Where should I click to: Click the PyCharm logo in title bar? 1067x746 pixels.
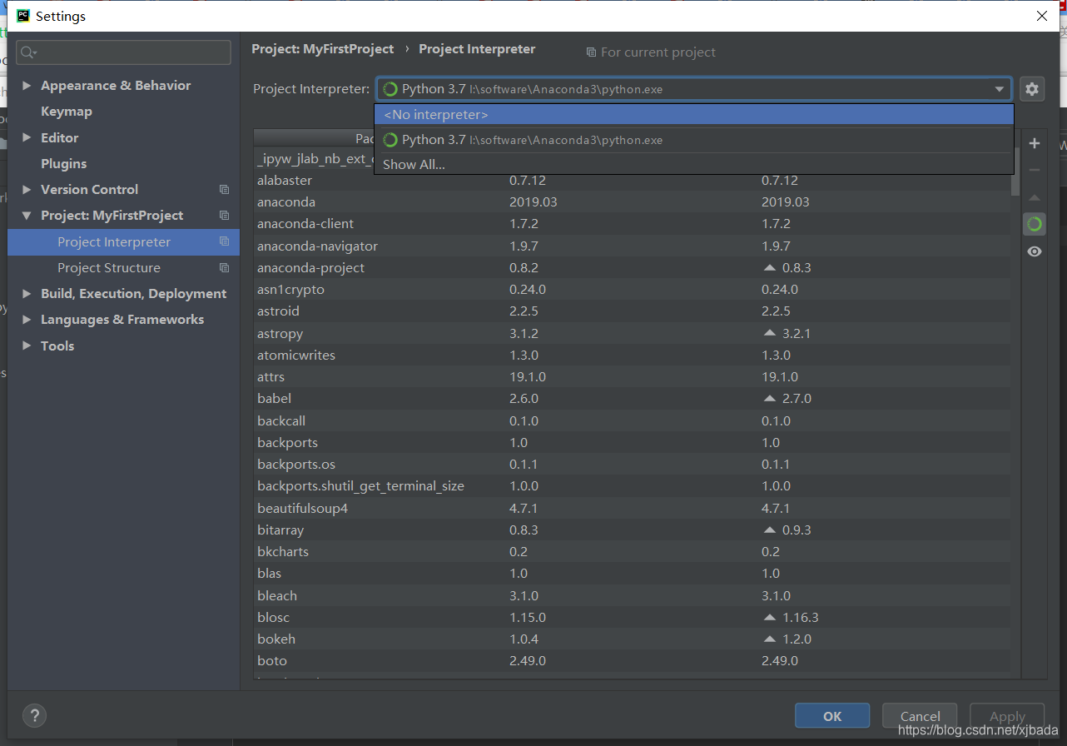tap(23, 16)
